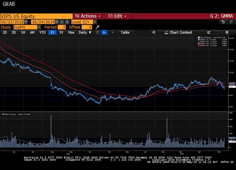Image resolution: width=236 pixels, height=170 pixels.
Task: Select the Max range tab
Action: click(x=71, y=32)
